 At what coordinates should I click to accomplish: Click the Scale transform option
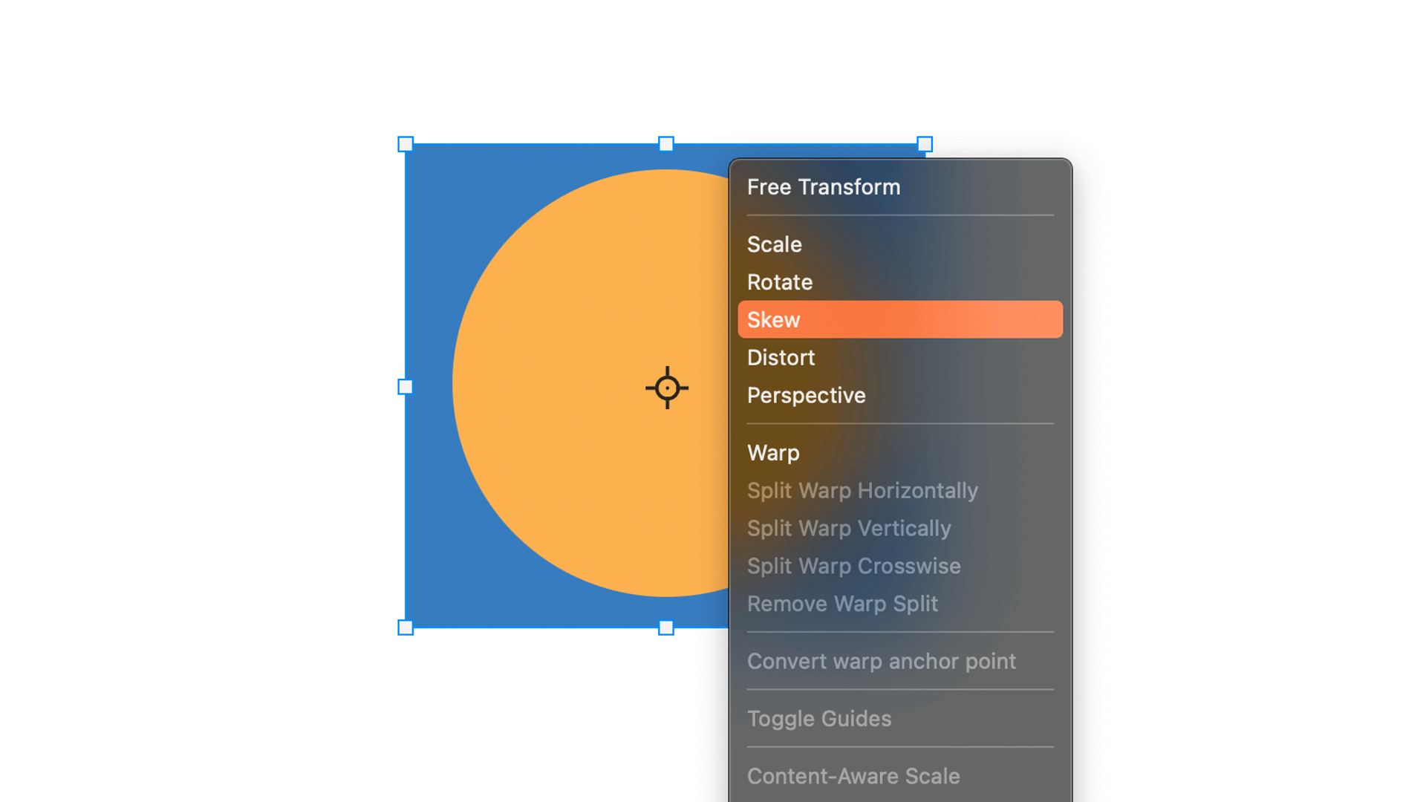(774, 244)
